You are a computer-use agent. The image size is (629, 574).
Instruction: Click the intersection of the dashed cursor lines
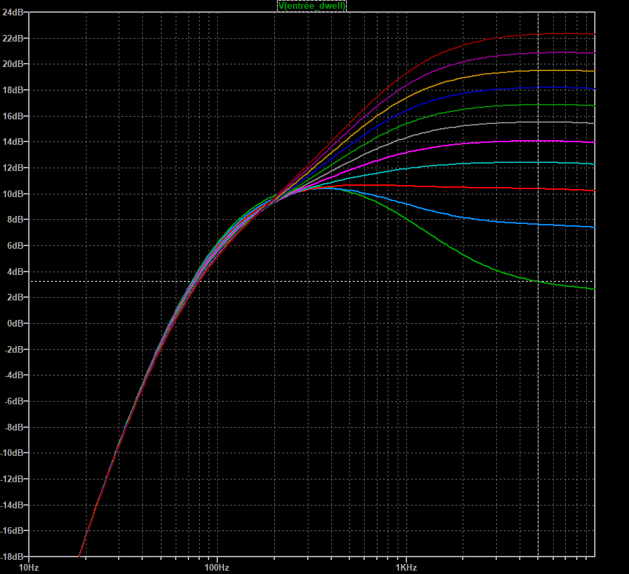coord(538,281)
